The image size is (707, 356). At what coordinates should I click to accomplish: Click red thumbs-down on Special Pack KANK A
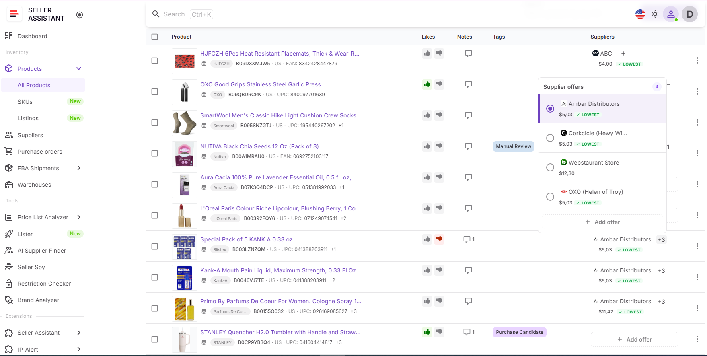click(439, 239)
